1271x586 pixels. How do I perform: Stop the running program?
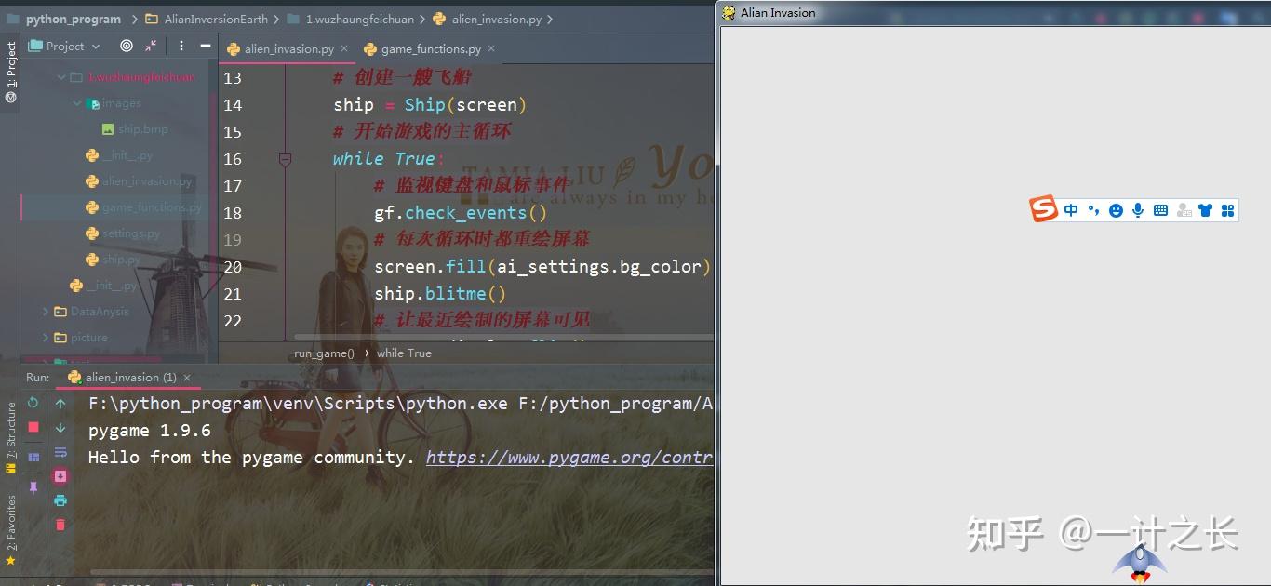[33, 427]
